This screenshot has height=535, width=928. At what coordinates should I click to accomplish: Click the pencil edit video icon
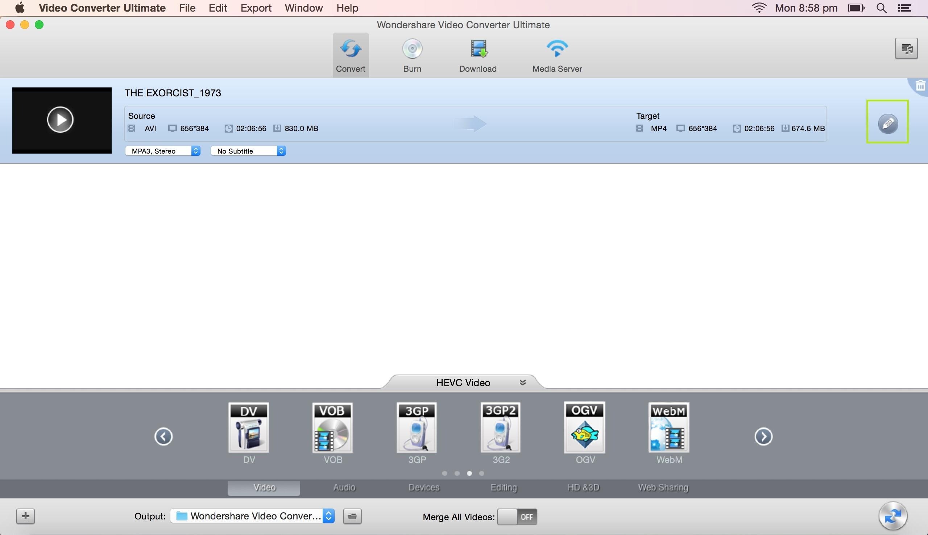point(887,124)
